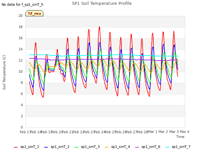Click the Soil Temperature (C) axis title
This screenshot has width=204, height=153.
tap(4, 72)
